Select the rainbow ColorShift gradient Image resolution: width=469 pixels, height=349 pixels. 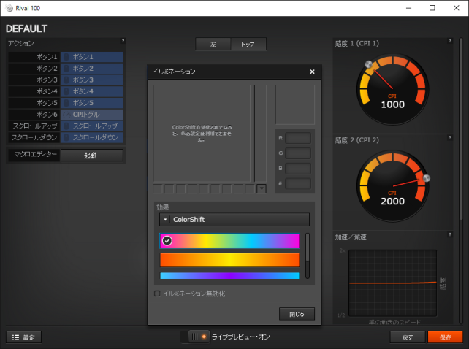(x=229, y=241)
